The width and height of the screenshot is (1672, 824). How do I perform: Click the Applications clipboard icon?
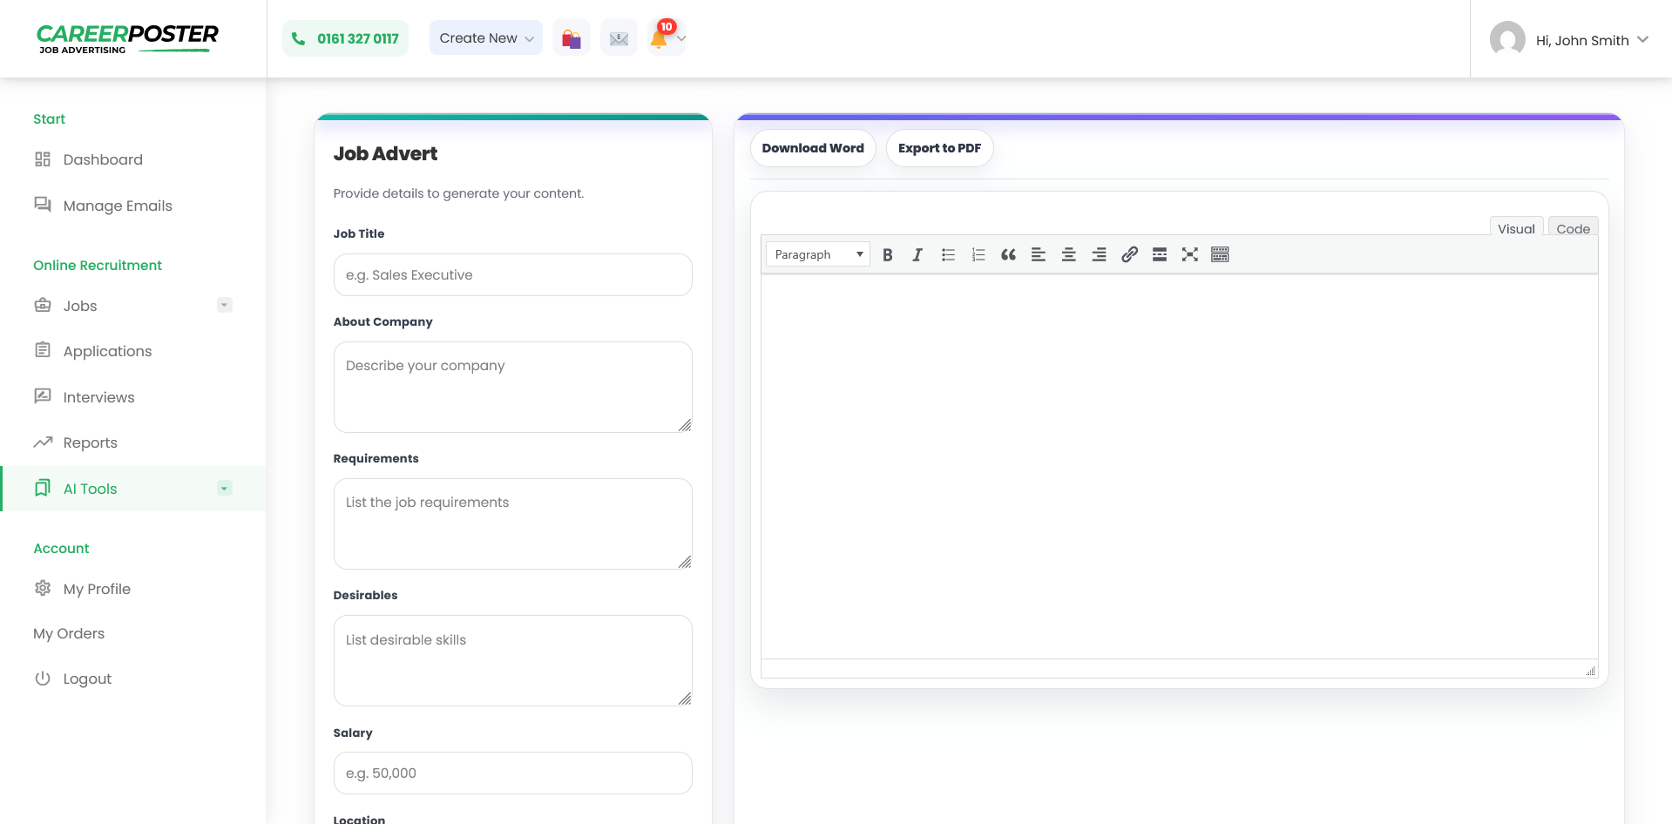pos(43,350)
